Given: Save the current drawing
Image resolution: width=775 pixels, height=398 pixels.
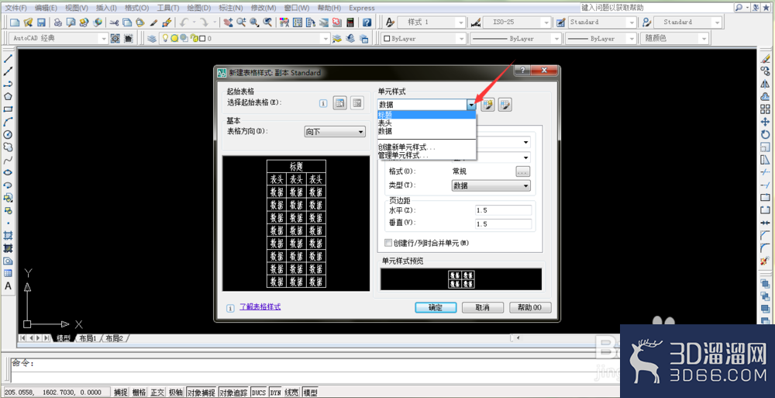Looking at the screenshot, I should click(41, 22).
